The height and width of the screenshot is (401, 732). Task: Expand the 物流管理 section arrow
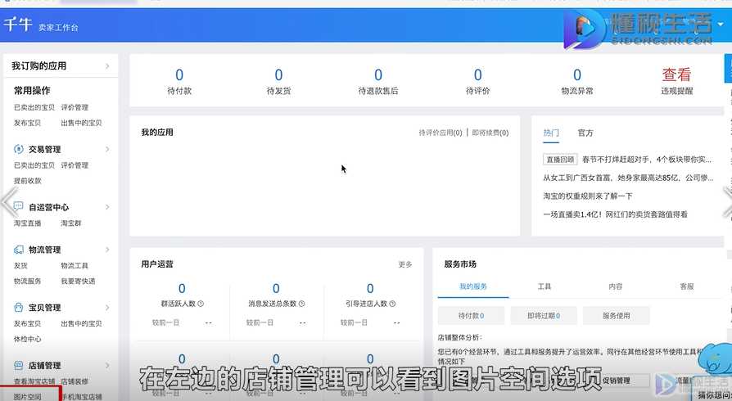coord(107,250)
